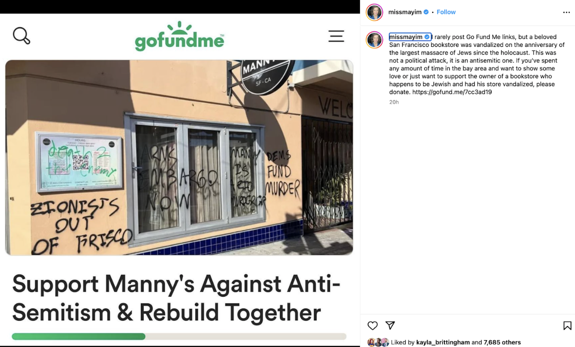Image resolution: width=575 pixels, height=347 pixels.
Task: Click the gofundme logo
Action: click(180, 36)
